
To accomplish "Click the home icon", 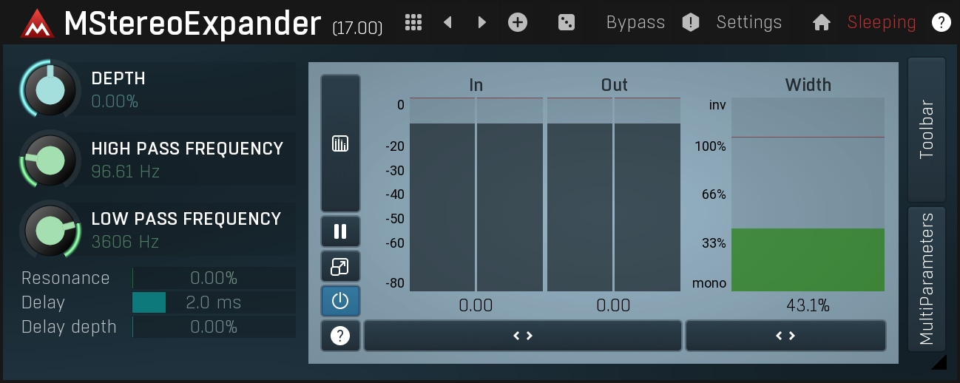I will (821, 23).
